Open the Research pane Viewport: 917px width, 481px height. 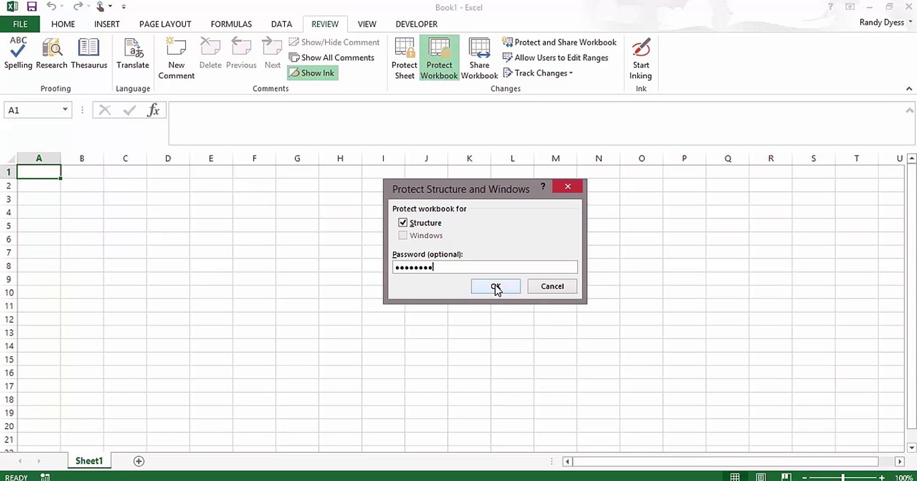click(52, 53)
